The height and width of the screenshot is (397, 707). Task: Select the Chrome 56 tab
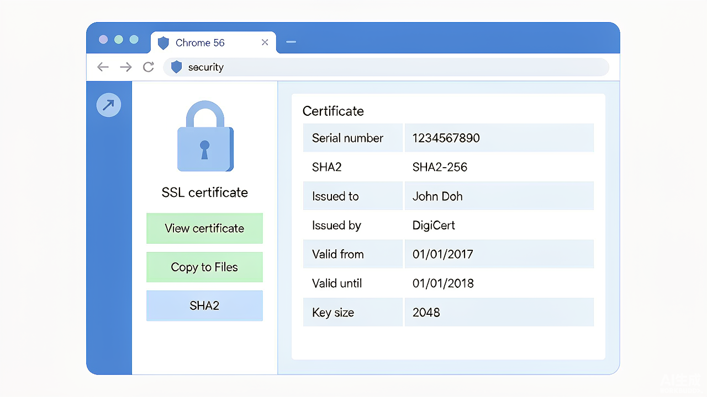click(213, 42)
